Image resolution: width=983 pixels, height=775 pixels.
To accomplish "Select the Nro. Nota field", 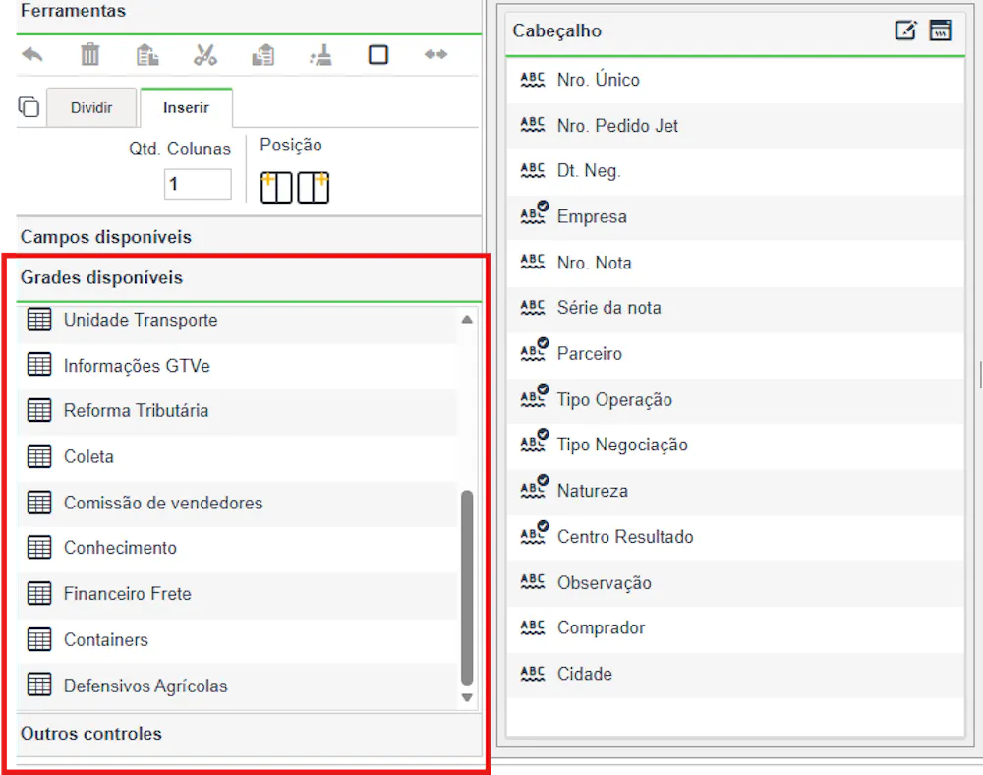I will click(x=735, y=263).
